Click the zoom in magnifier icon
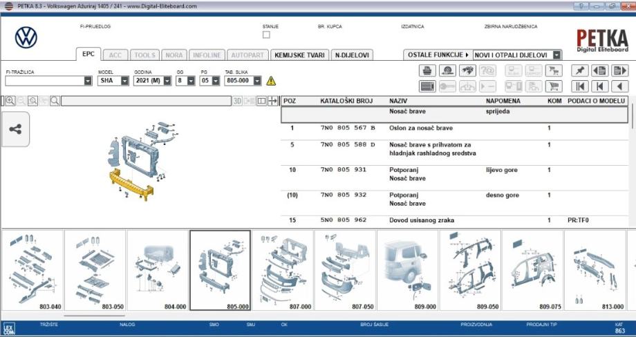 pos(10,101)
